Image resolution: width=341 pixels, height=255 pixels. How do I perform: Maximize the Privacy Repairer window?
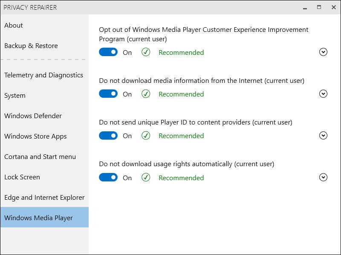319,7
